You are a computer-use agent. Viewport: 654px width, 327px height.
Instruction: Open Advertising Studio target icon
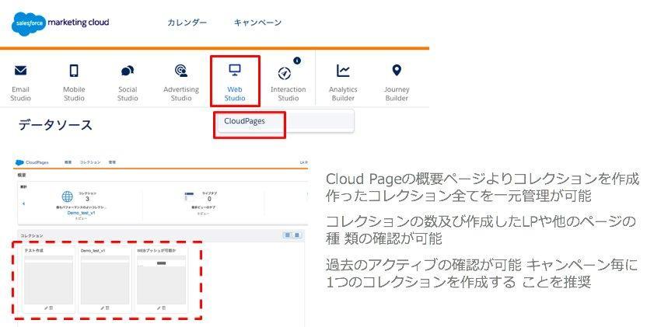pyautogui.click(x=181, y=71)
